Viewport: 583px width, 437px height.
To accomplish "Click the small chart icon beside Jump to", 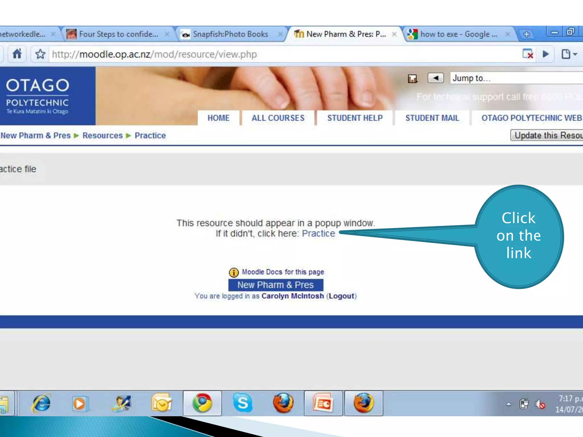I will [x=412, y=78].
